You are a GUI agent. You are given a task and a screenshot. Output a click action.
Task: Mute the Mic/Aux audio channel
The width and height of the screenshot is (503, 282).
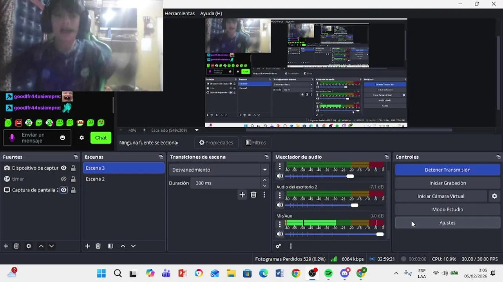[x=280, y=234]
